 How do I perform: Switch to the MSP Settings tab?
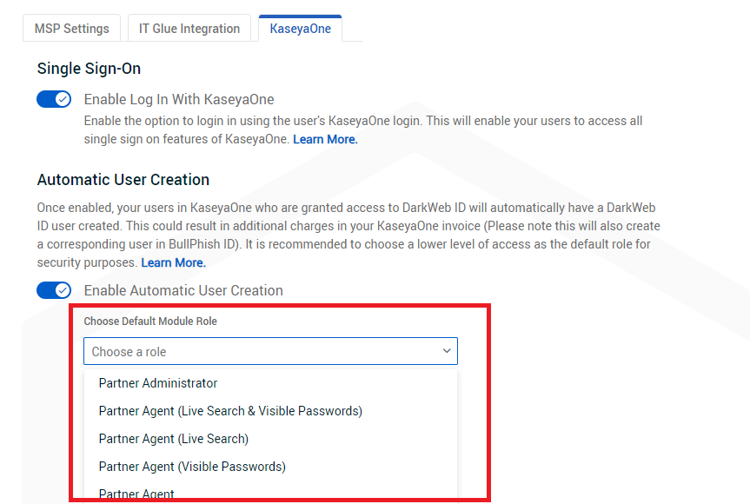pyautogui.click(x=71, y=29)
